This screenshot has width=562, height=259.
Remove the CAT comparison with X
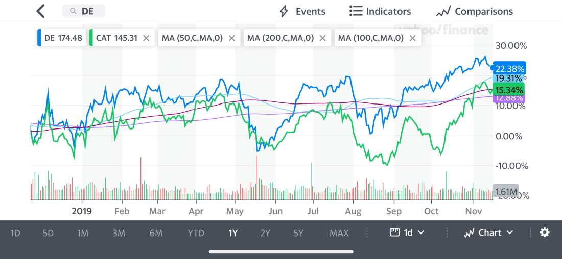point(146,38)
